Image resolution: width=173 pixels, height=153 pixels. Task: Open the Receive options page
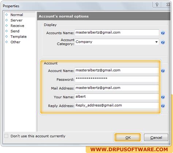click(x=17, y=26)
